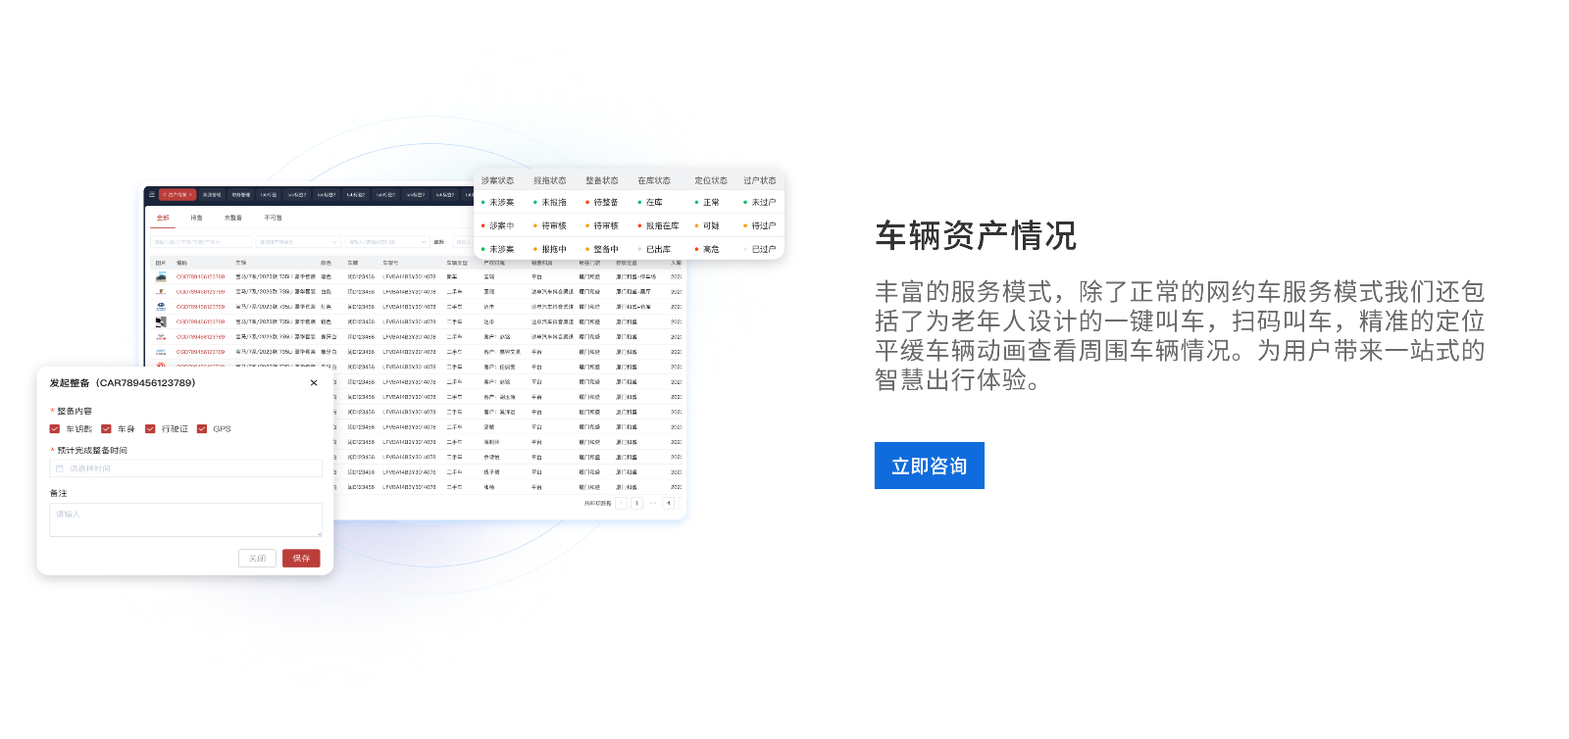Uncheck the 车钥匙 checkbox
1569x739 pixels.
tap(55, 429)
